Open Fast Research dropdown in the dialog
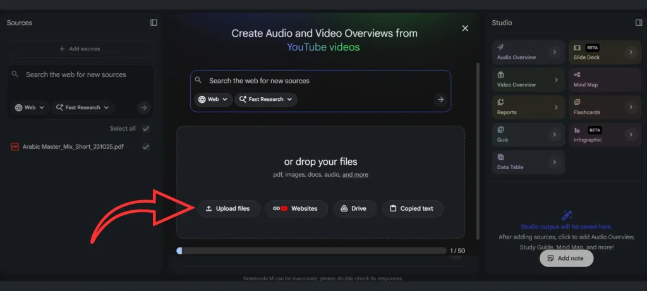Image resolution: width=647 pixels, height=291 pixels. coord(266,99)
